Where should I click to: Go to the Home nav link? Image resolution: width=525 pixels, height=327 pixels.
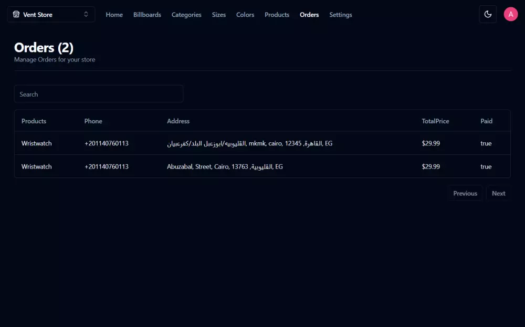coord(114,15)
